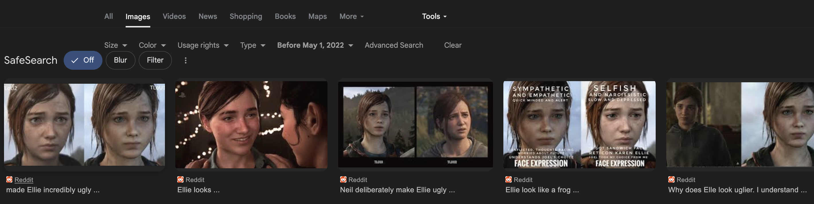Set SafeSearch to Filter
This screenshot has width=814, height=204.
tap(155, 60)
